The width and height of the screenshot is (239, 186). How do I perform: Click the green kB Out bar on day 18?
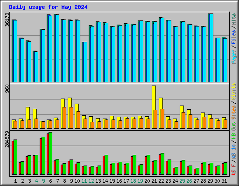click(x=134, y=165)
